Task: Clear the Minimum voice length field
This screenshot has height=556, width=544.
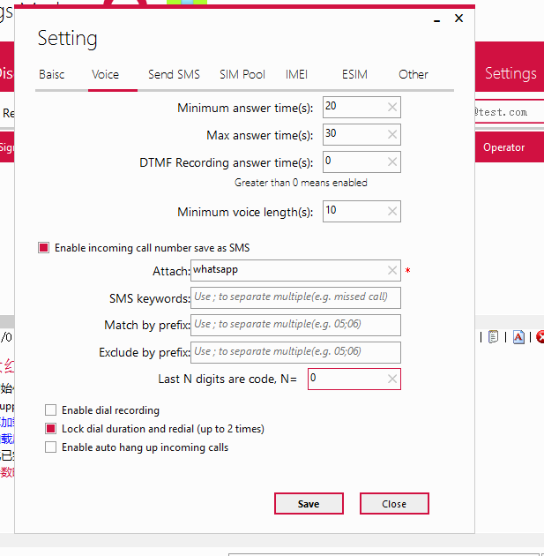Action: click(392, 211)
